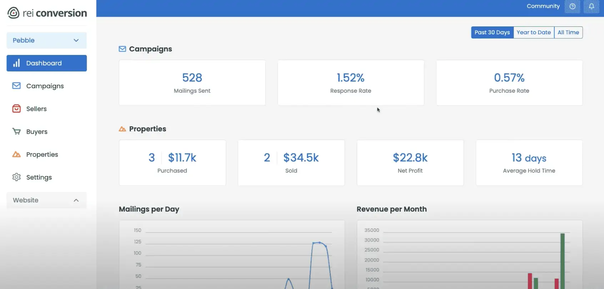The width and height of the screenshot is (604, 289).
Task: Click the Campaigns section heading text
Action: click(151, 49)
